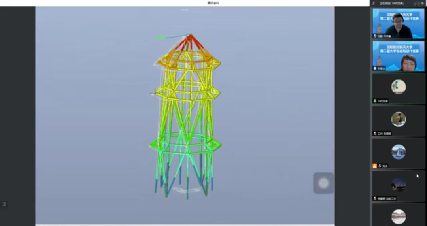Screen dimensions: 427x226
Task: Click the small icon at bottom-left screen edge
Action: coord(4,204)
